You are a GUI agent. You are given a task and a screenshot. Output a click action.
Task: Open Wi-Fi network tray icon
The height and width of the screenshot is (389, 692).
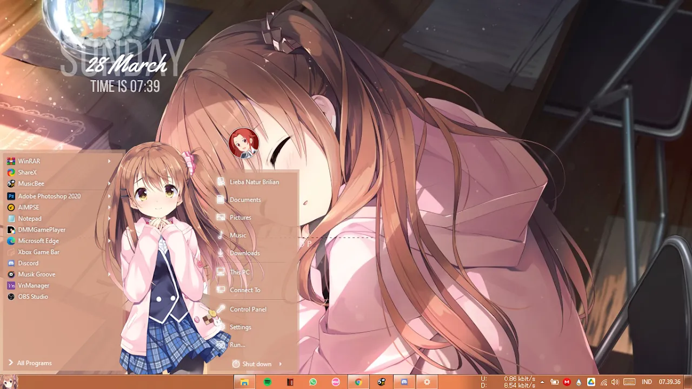pos(603,382)
